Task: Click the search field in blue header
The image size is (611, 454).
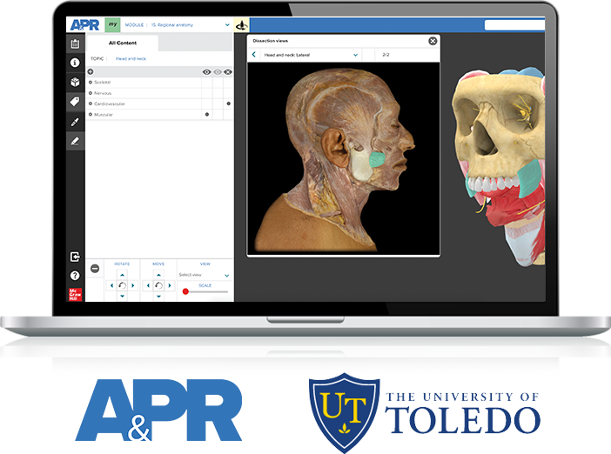Action: tap(514, 25)
